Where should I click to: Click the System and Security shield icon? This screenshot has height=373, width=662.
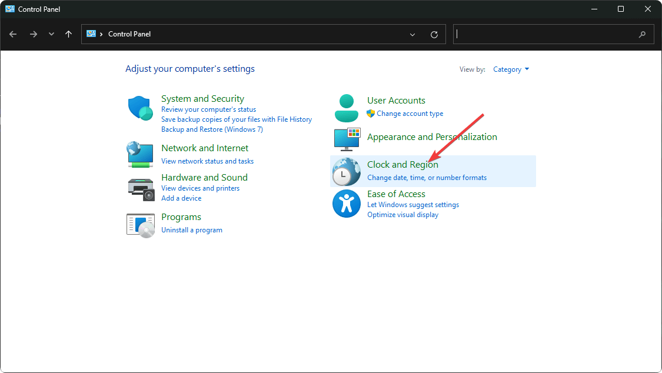pos(140,108)
